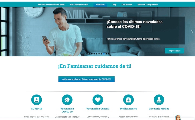Open the Afiliaciones menu item
Screen dimensions: 195x120
point(100,5)
